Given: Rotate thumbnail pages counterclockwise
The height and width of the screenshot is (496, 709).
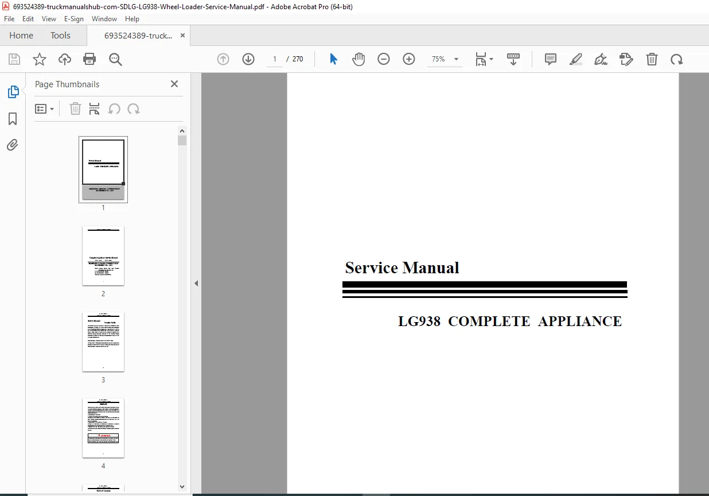Looking at the screenshot, I should [114, 108].
